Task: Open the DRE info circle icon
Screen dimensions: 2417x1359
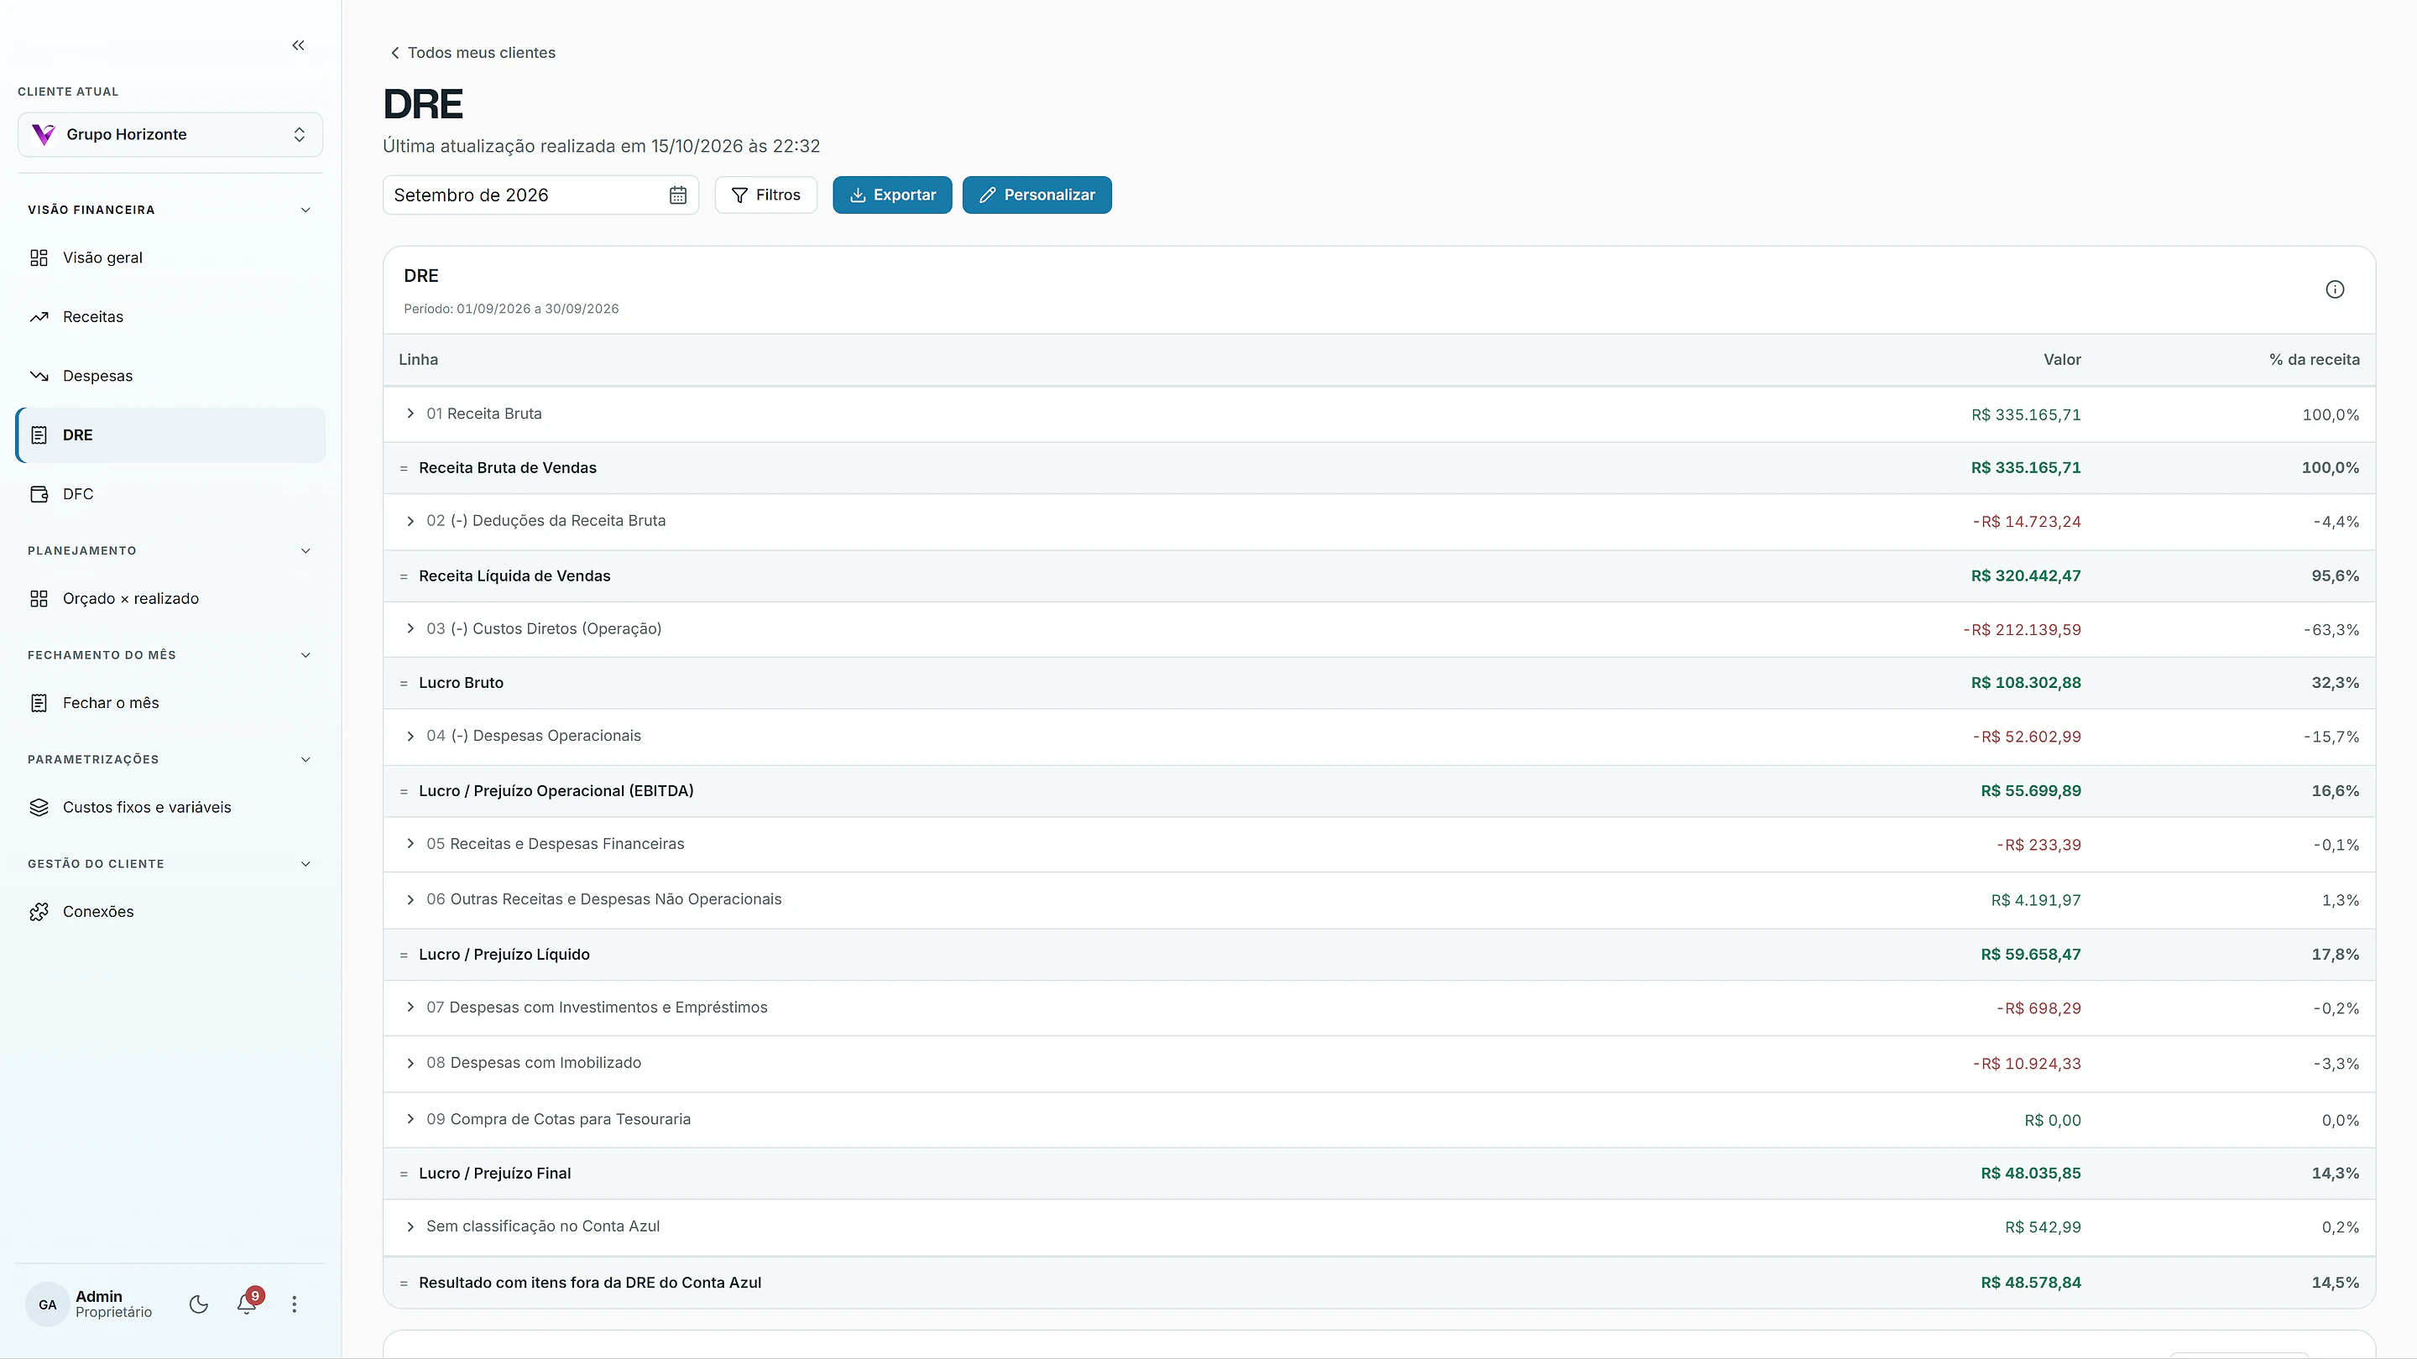Action: [x=2335, y=289]
